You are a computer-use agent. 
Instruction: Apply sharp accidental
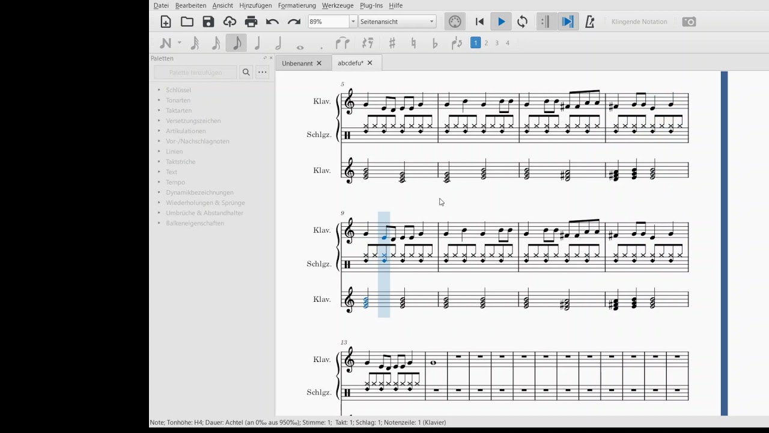392,43
